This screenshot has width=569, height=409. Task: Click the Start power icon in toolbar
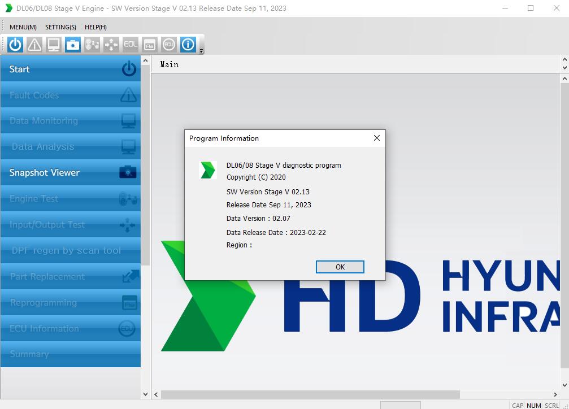click(15, 45)
